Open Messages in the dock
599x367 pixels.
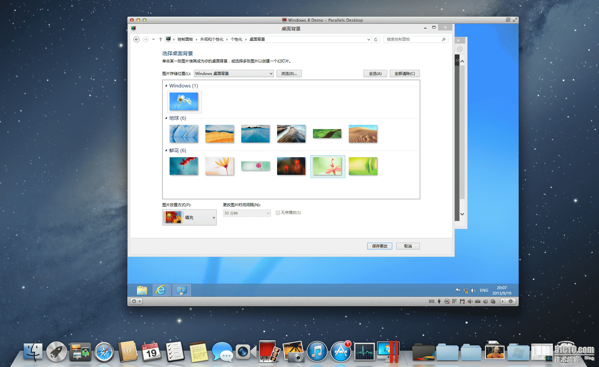[222, 352]
